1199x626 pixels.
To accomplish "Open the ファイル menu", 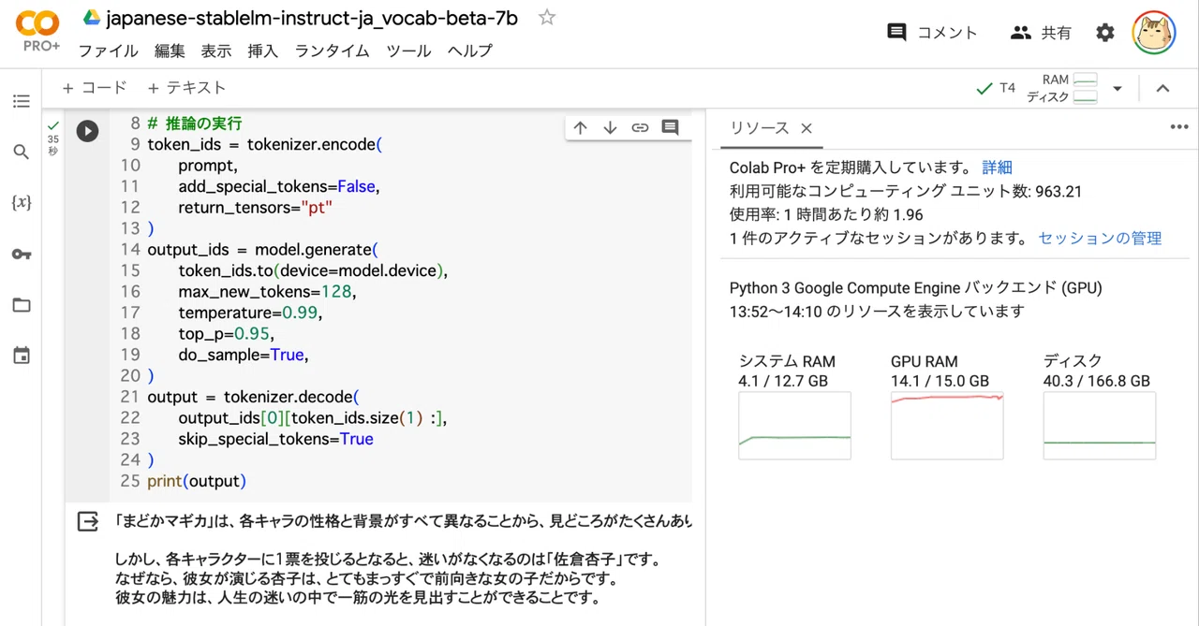I will (x=109, y=51).
